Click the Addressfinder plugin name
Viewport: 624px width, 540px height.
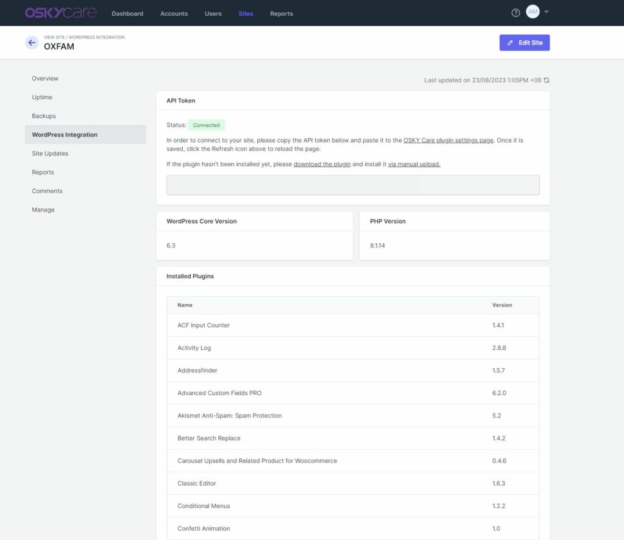click(197, 371)
